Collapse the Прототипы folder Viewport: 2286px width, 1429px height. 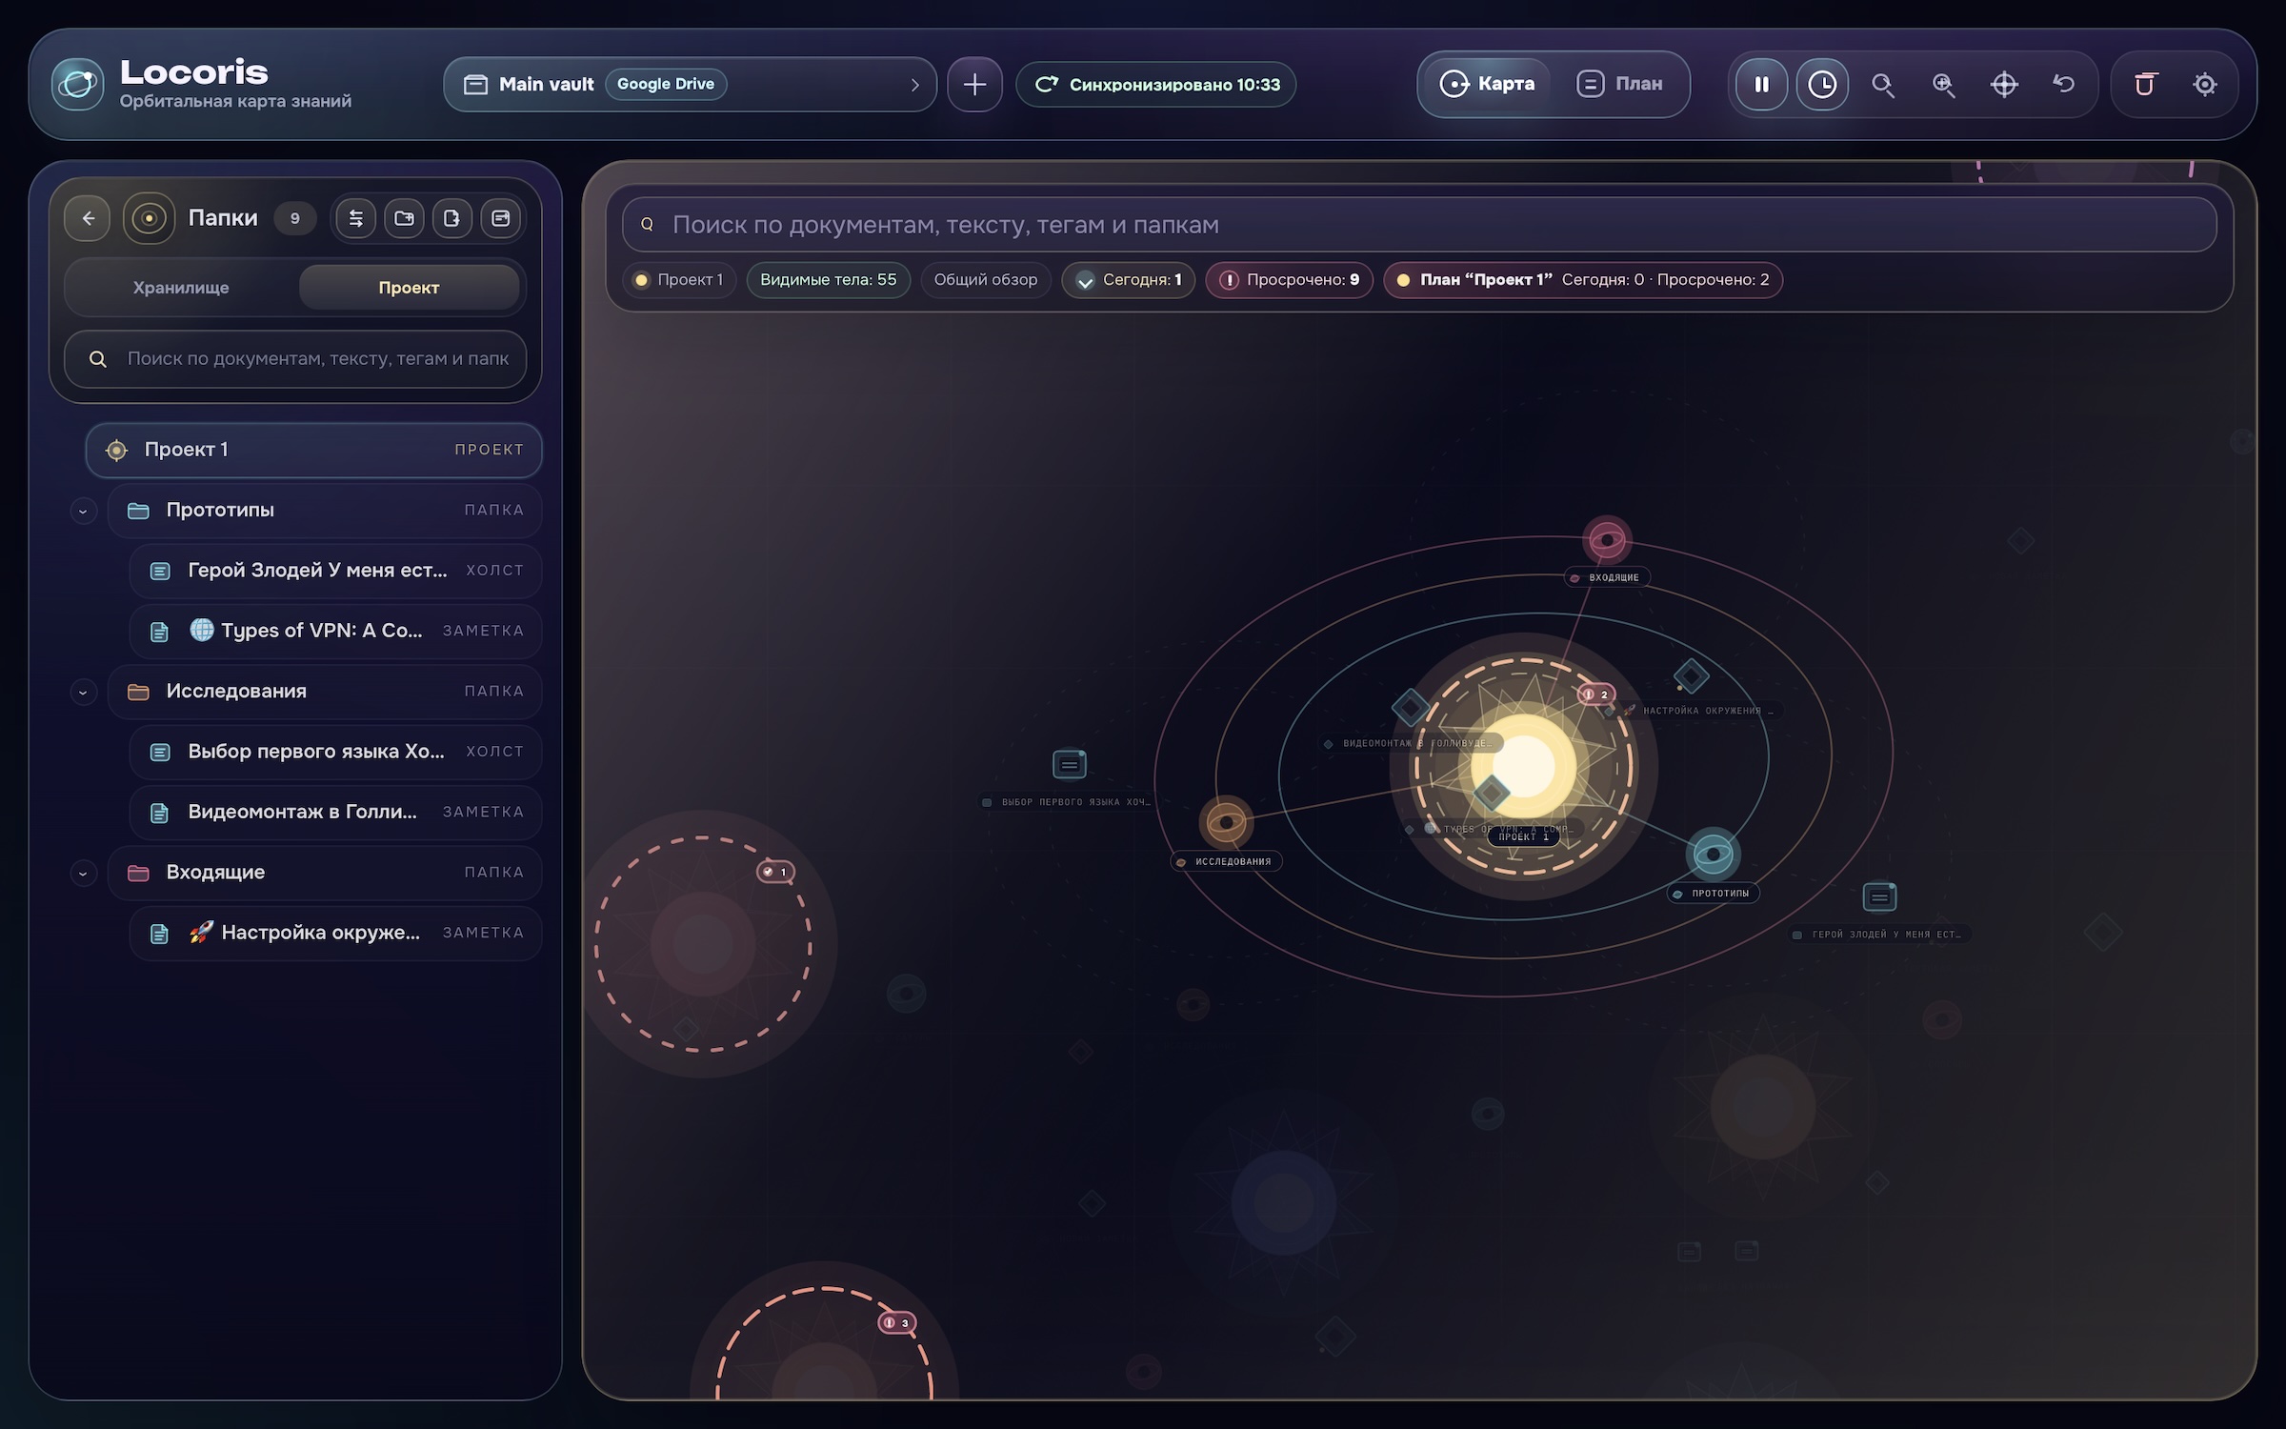84,511
